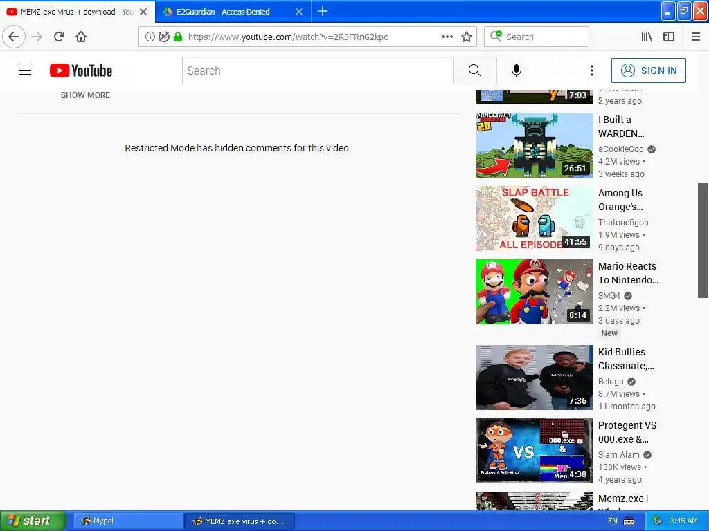The width and height of the screenshot is (709, 531).
Task: Open Mario Reacts To Nintendo thumbnail
Action: [534, 292]
